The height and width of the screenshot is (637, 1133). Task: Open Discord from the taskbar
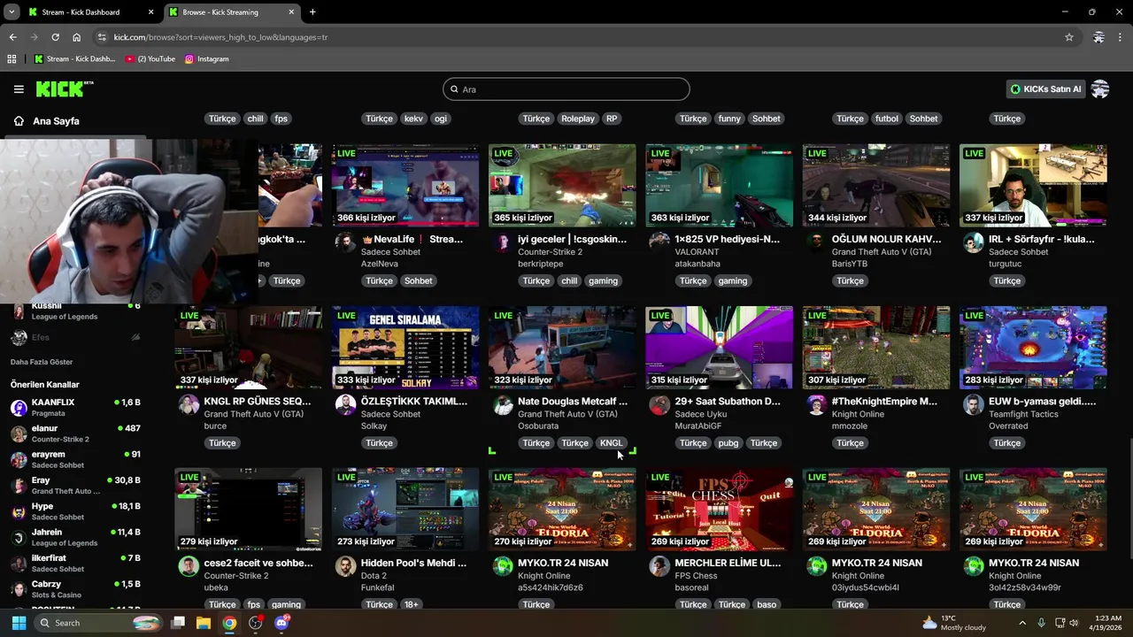[281, 623]
